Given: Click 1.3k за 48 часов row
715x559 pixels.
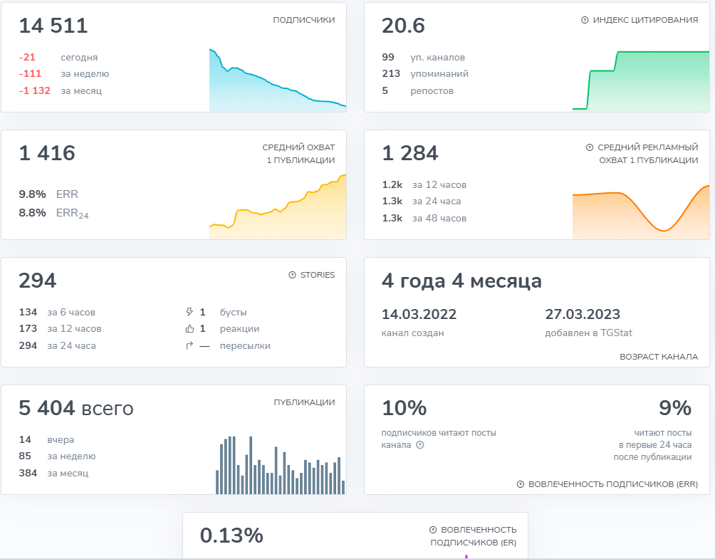Looking at the screenshot, I should [x=424, y=218].
